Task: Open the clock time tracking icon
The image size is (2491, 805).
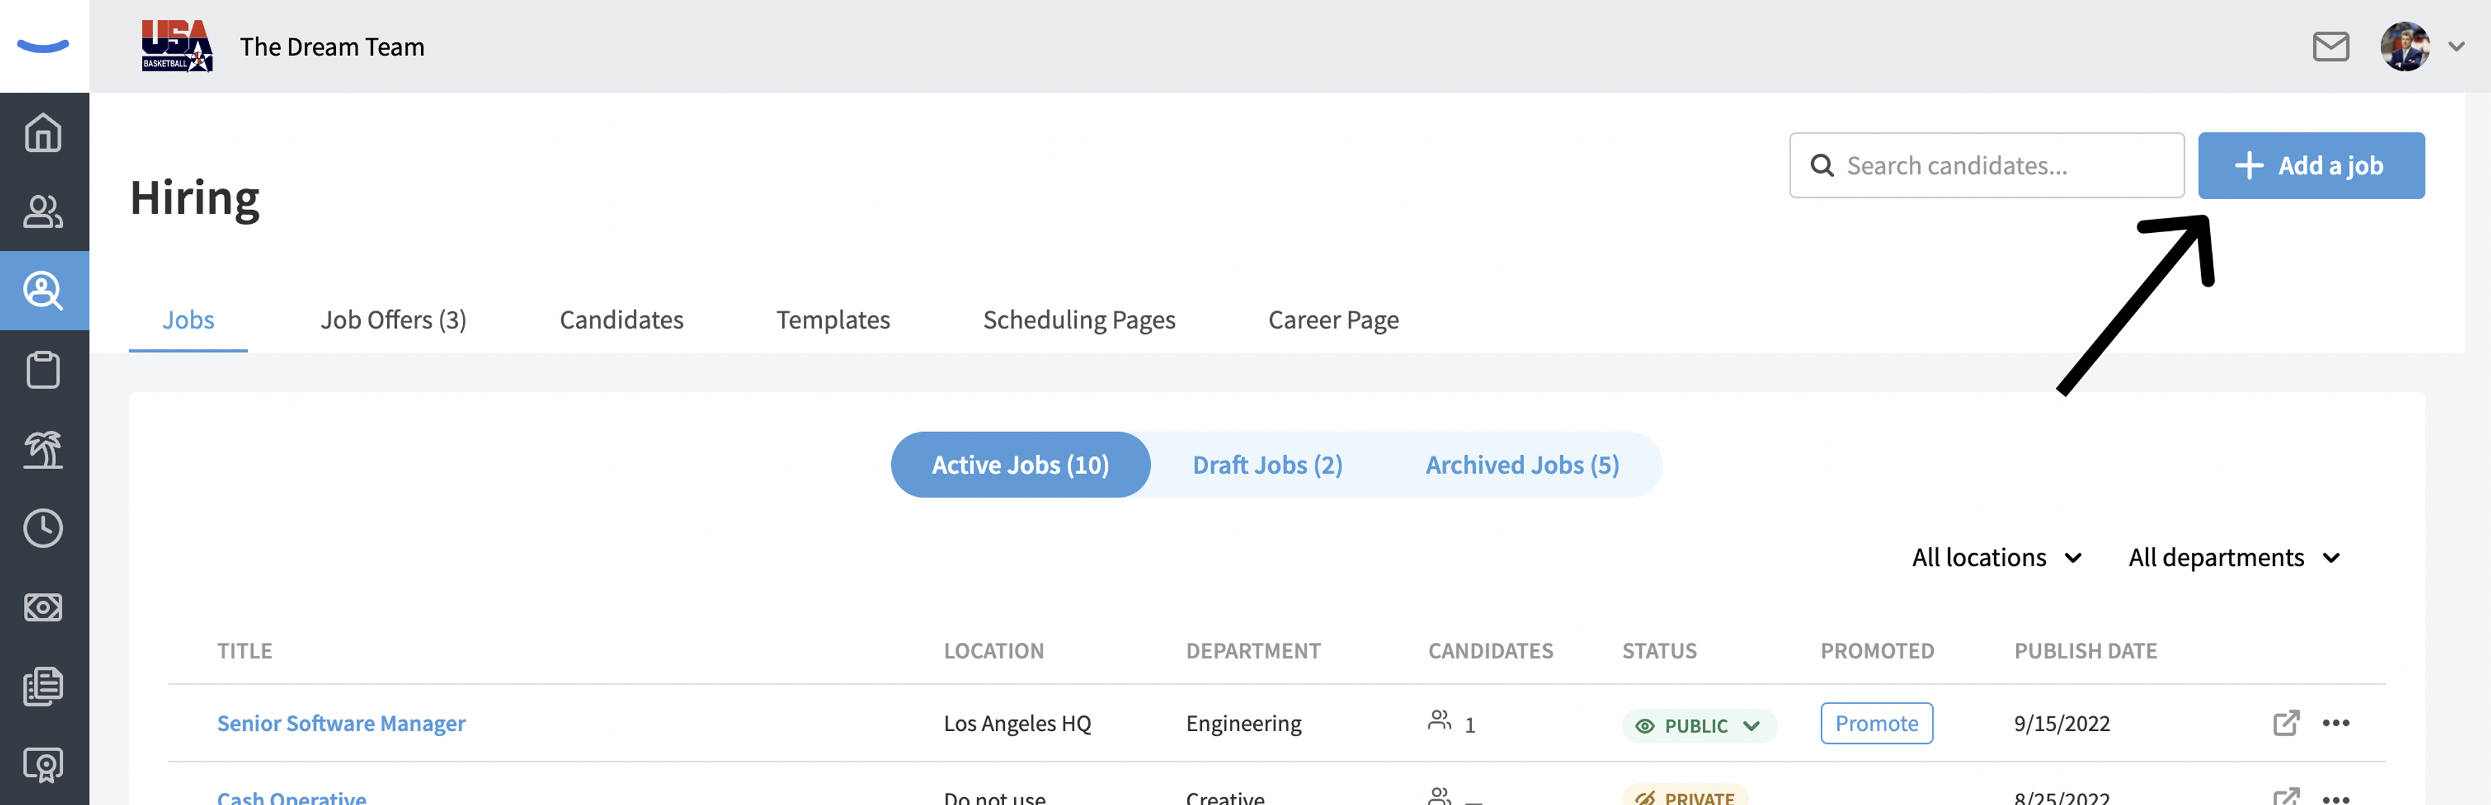Action: tap(43, 527)
